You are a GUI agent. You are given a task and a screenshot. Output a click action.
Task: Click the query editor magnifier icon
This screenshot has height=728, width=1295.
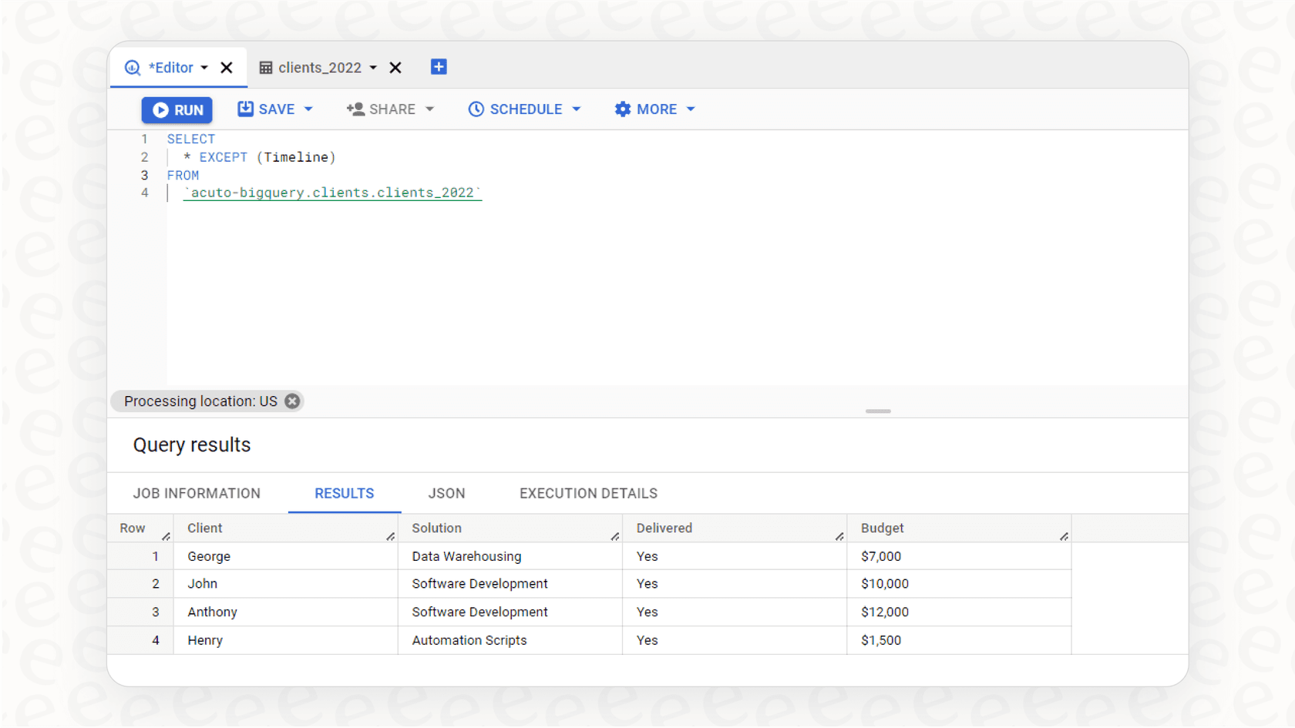(x=131, y=67)
